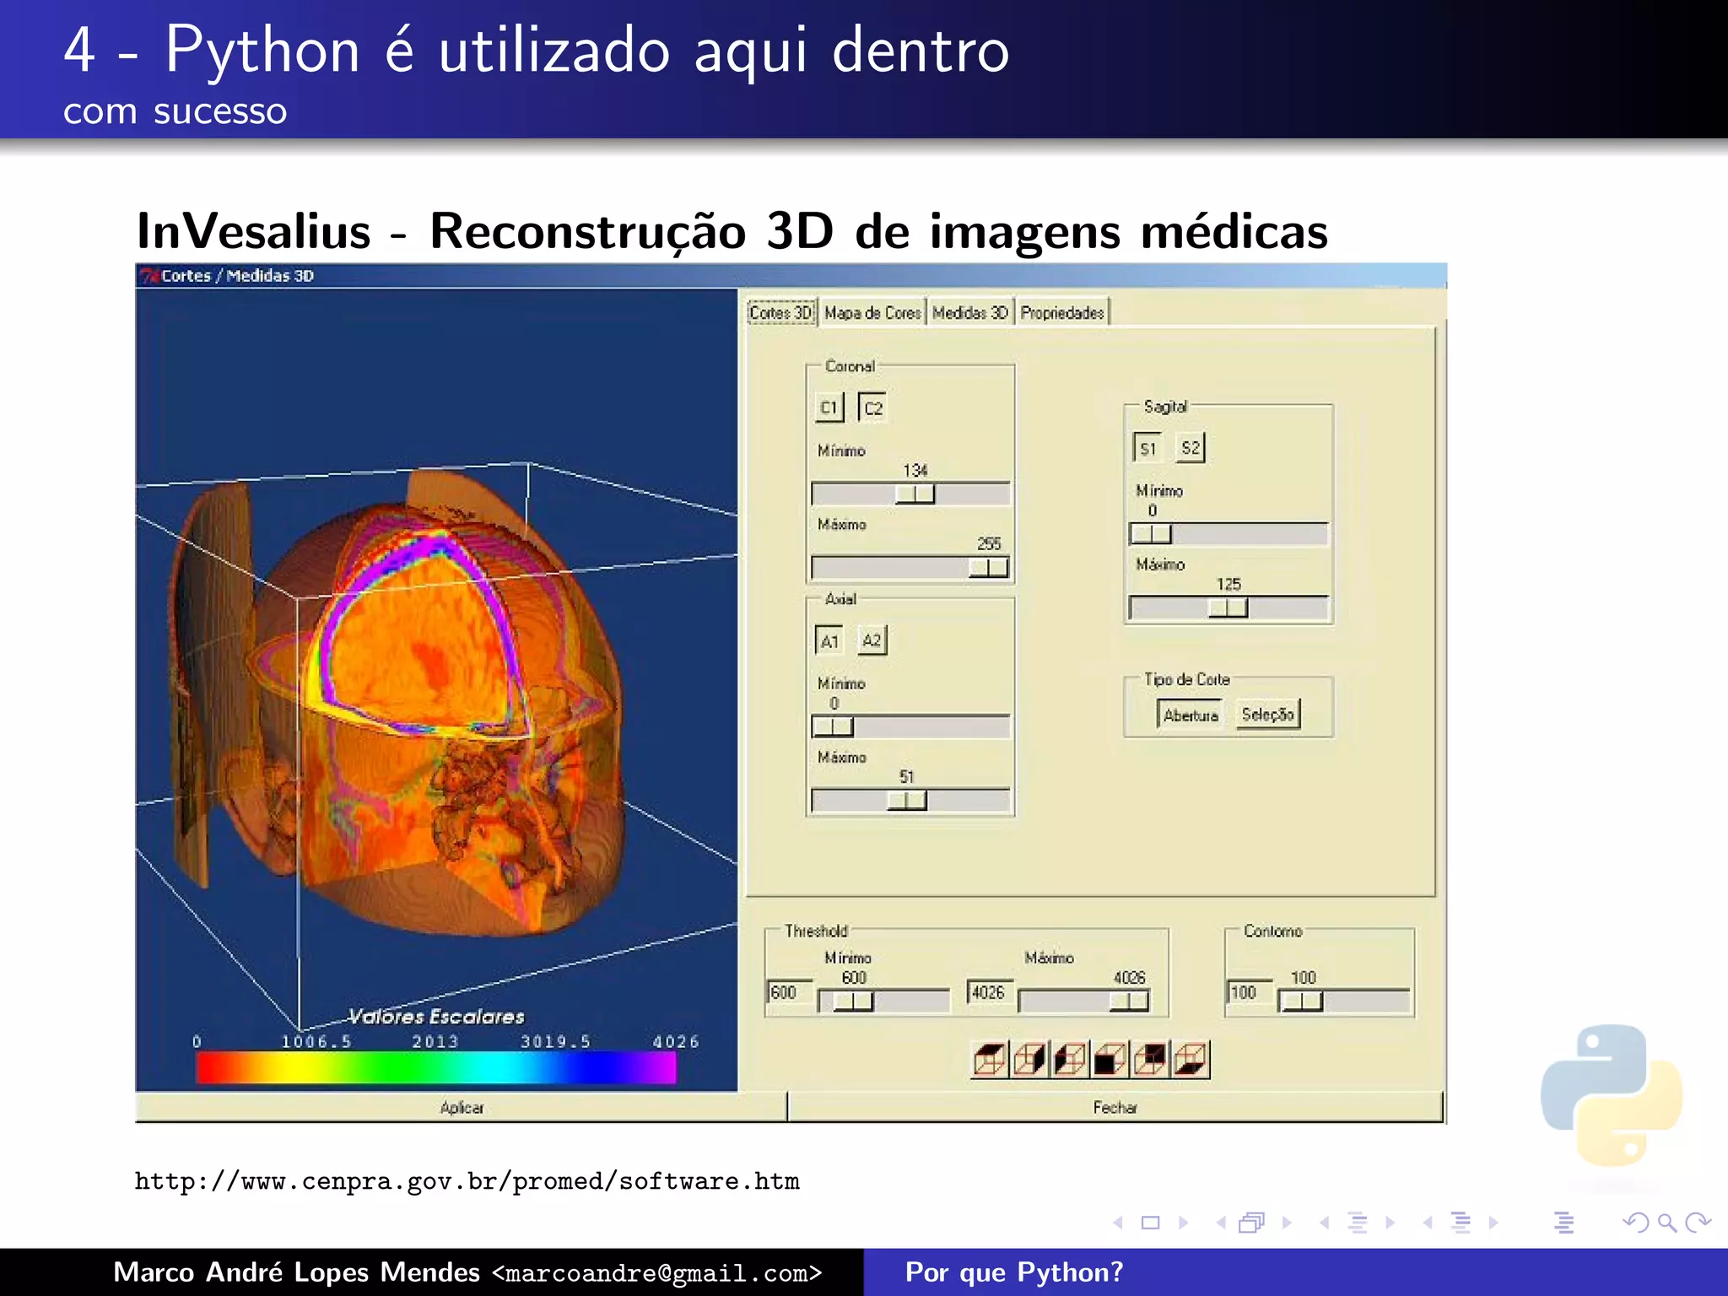Select the bottom-face cube cut icon
The width and height of the screenshot is (1728, 1296).
coord(1191,1059)
